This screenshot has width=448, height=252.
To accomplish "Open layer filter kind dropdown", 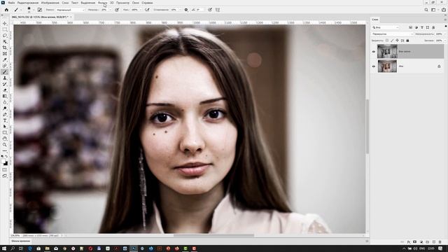I will pyautogui.click(x=386, y=27).
